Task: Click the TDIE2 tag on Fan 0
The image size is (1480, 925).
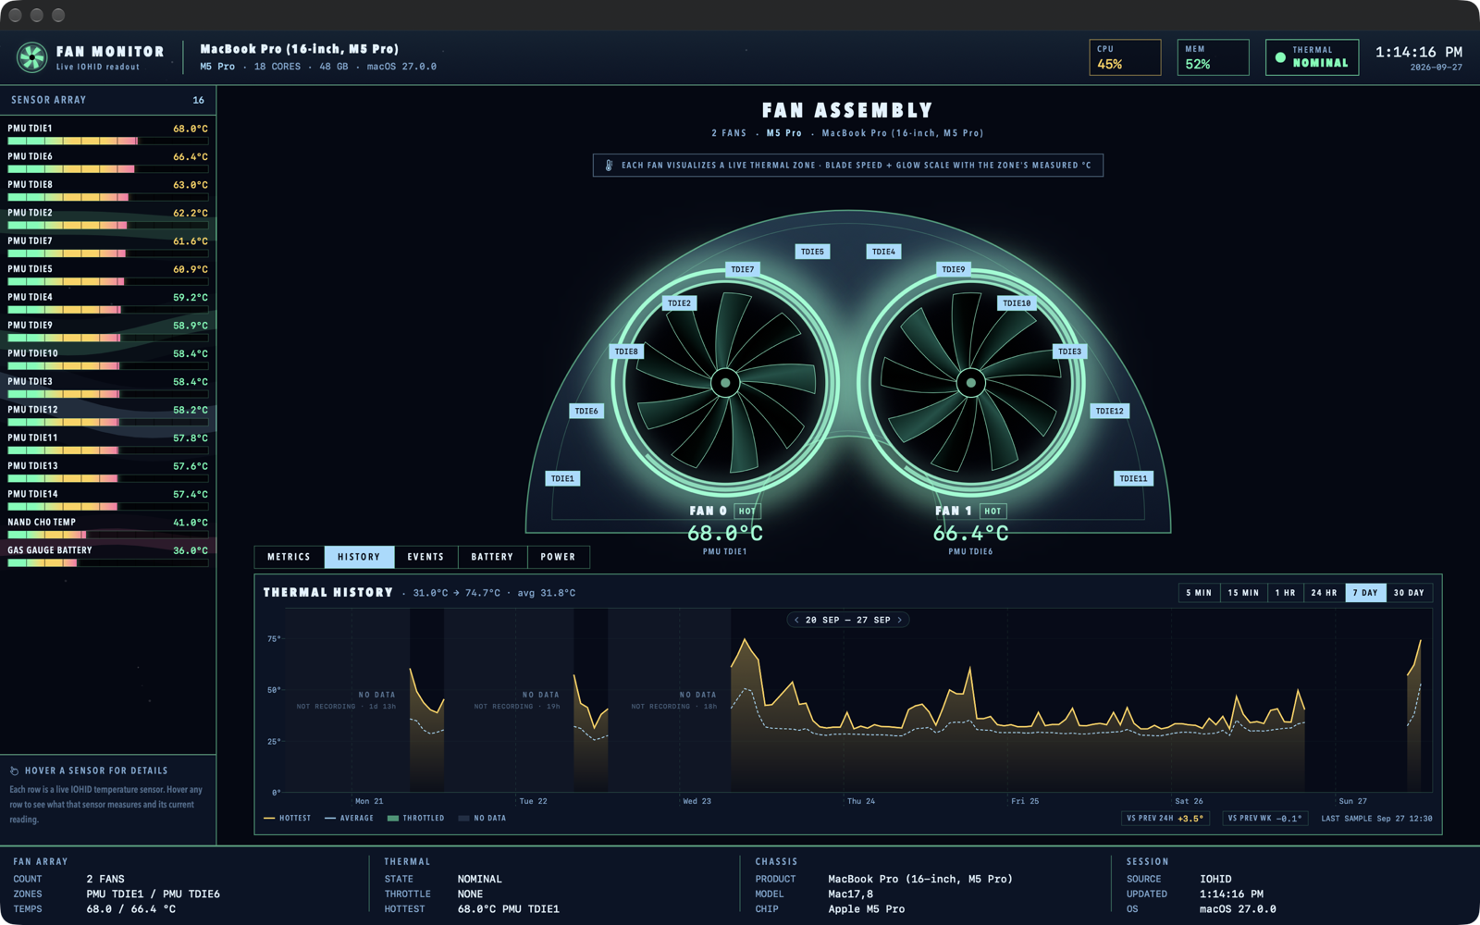Action: pyautogui.click(x=679, y=303)
